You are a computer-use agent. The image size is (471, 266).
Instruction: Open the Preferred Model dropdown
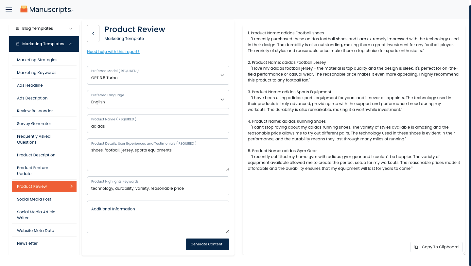158,75
